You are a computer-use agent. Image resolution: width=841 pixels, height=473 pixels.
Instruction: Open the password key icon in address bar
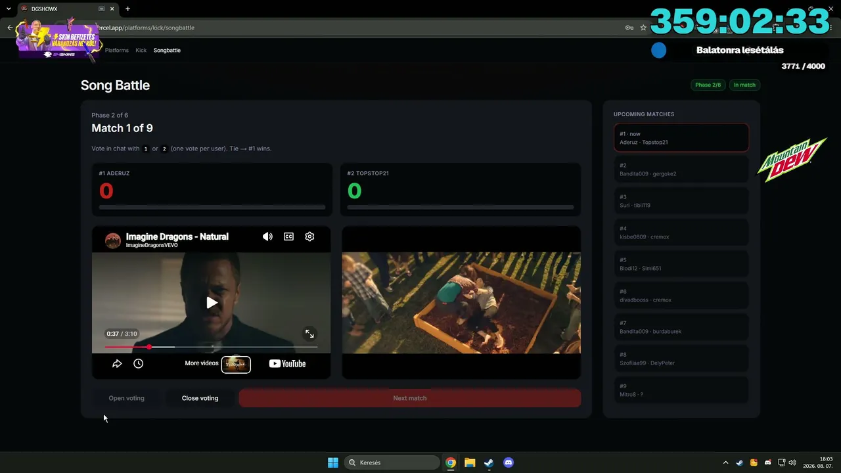click(629, 28)
